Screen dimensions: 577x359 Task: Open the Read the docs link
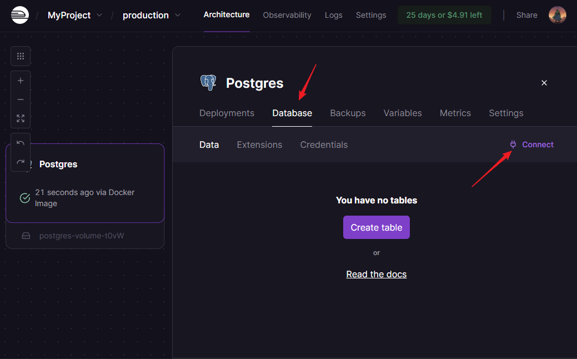(x=376, y=274)
